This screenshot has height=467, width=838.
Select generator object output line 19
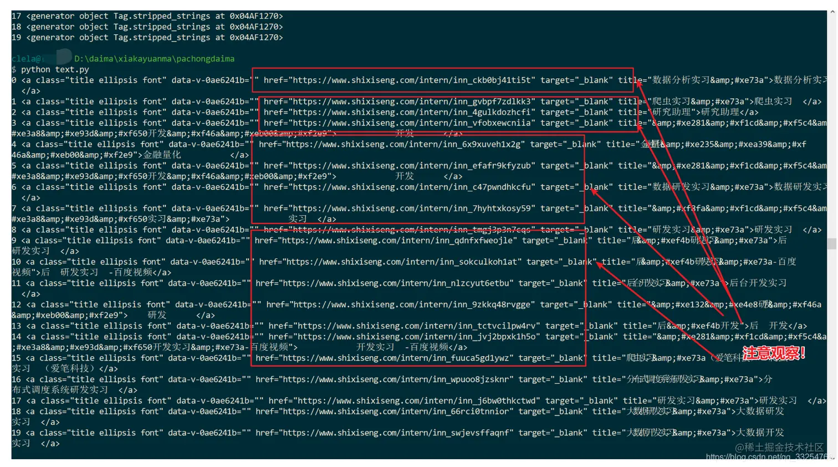[147, 38]
